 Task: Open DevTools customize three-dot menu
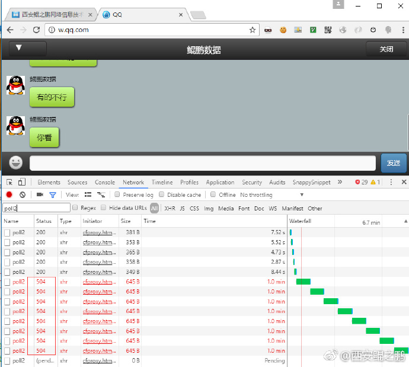coord(391,182)
